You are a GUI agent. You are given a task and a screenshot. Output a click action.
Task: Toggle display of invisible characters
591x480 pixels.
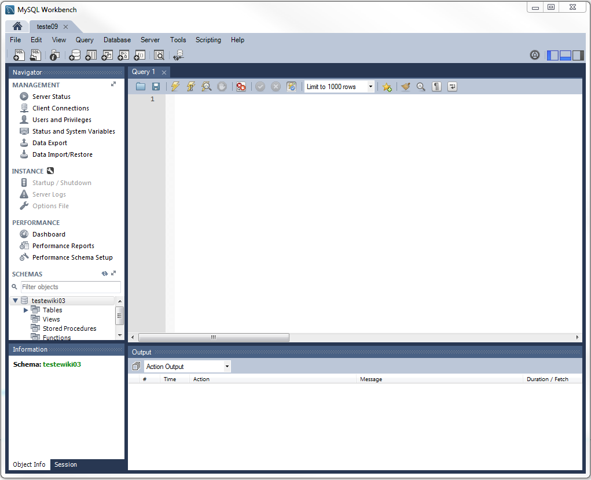coord(436,86)
